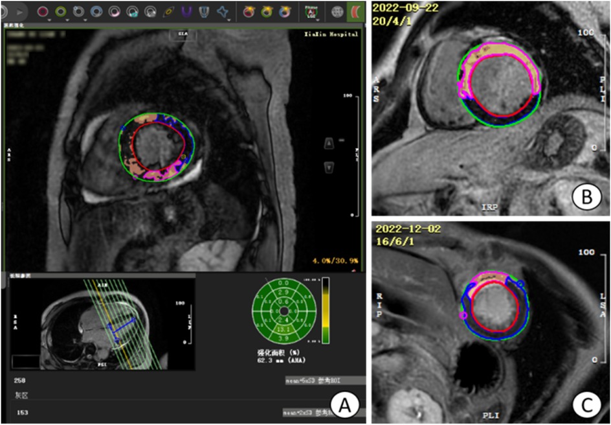The height and width of the screenshot is (425, 611).
Task: Click the blue star-shaped freehand tool
Action: (222, 11)
